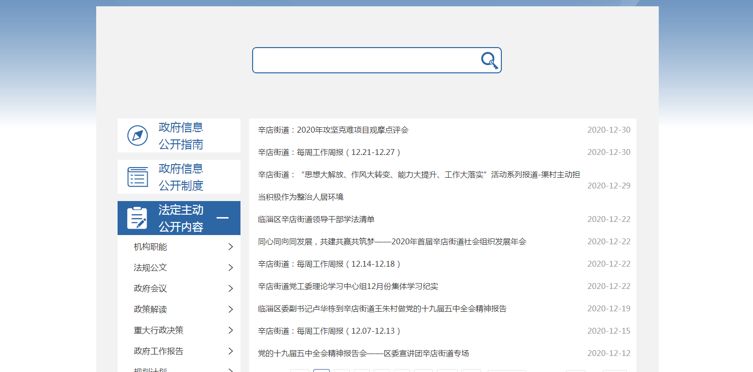Screen dimensions: 753x372
Task: Click the chevron beside 重大行政决策
Action: click(231, 330)
